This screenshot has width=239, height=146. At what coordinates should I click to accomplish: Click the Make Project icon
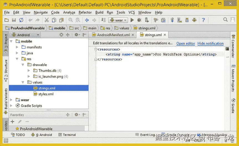pyautogui.click(x=103, y=20)
